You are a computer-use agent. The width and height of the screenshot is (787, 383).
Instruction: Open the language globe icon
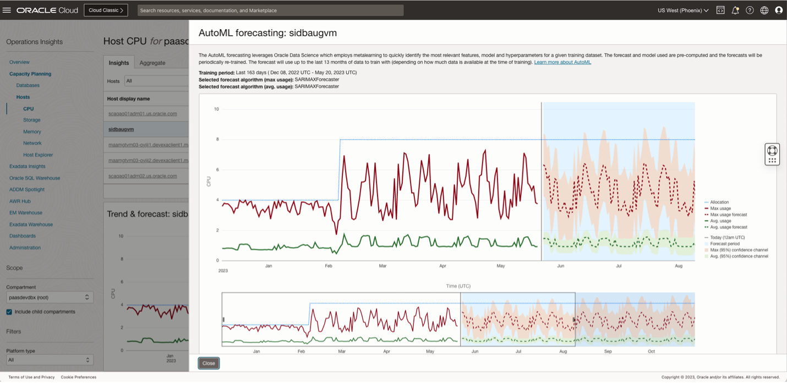tap(764, 10)
